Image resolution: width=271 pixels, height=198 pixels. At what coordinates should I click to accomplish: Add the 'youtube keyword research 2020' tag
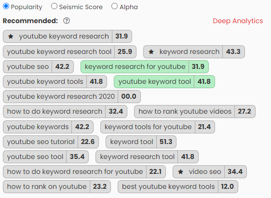coord(72,96)
